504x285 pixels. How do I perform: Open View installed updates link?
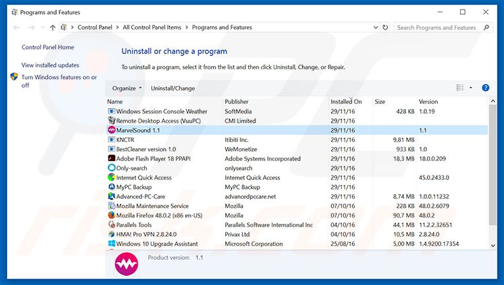(x=50, y=65)
